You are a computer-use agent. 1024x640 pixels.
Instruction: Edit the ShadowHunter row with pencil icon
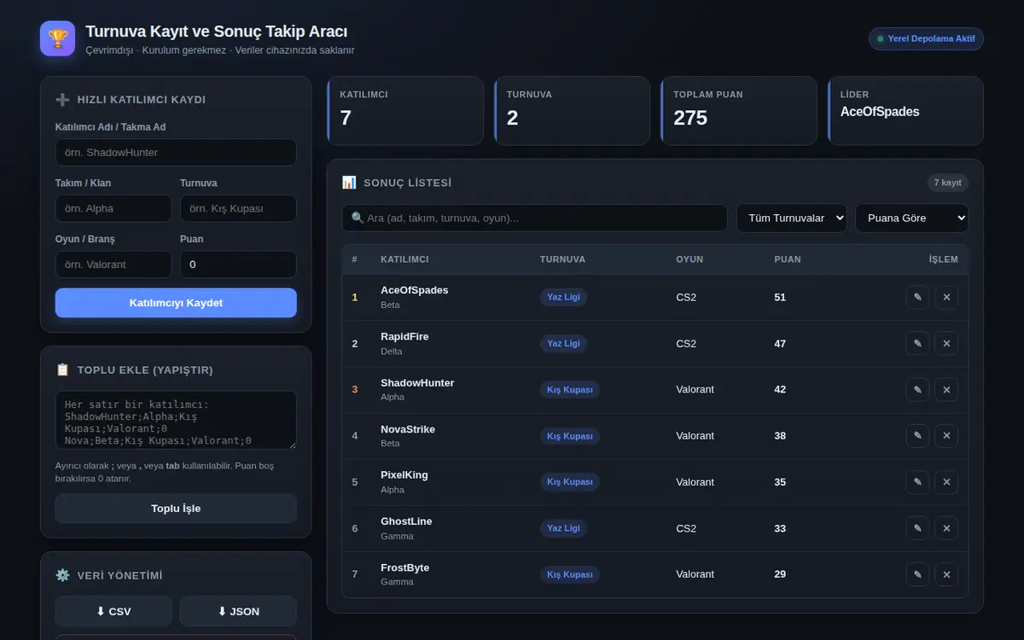coord(917,389)
